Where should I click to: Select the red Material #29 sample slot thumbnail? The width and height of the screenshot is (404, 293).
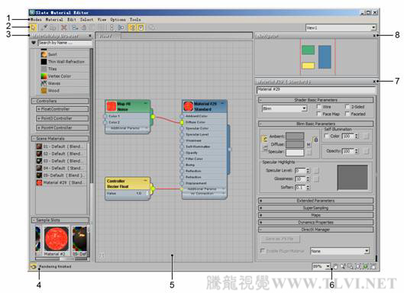pos(57,239)
